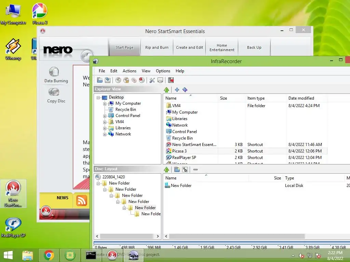Expand the Network tree node
The image size is (350, 262).
tap(105, 134)
